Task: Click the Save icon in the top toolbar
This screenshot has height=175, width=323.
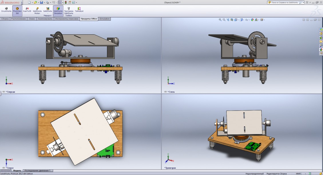Action: point(41,2)
